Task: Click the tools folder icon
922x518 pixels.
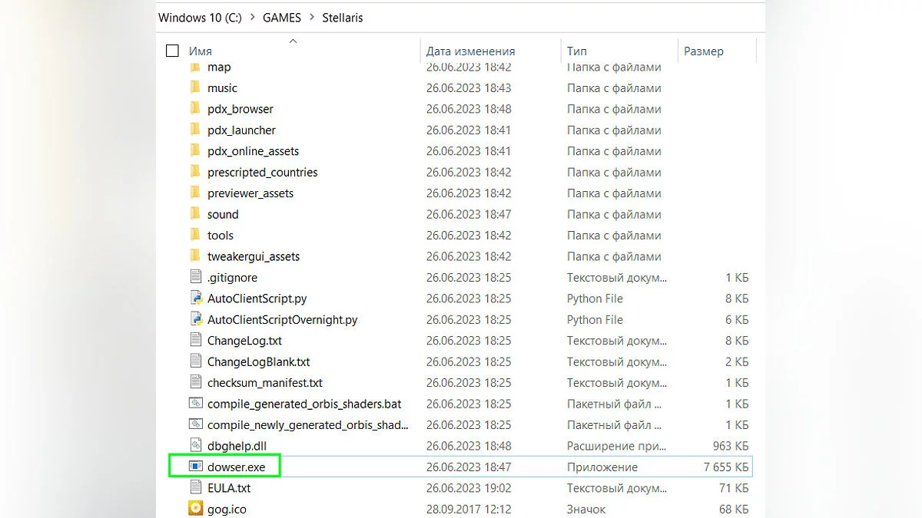Action: pos(195,236)
